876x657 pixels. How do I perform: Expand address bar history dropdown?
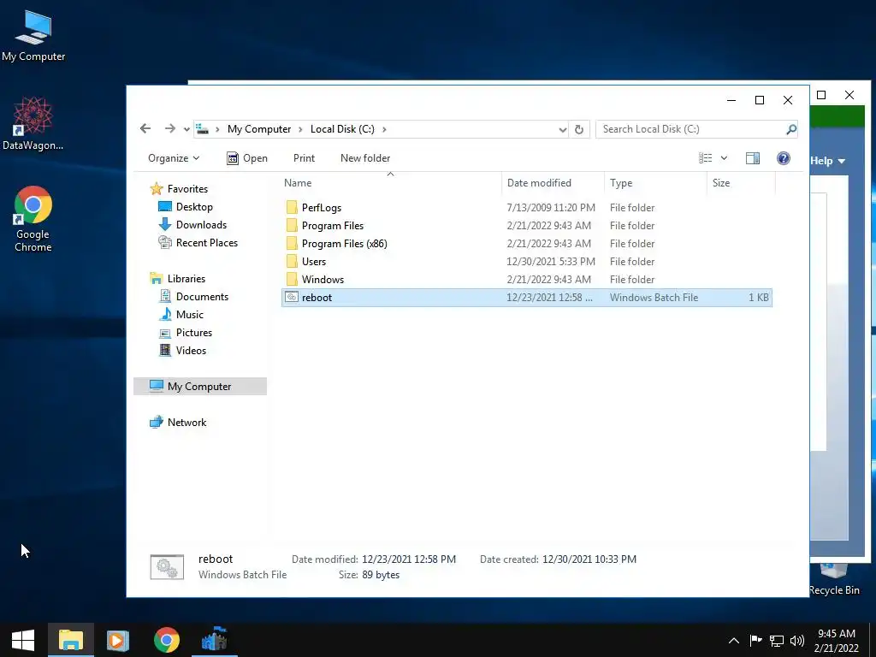pos(562,130)
